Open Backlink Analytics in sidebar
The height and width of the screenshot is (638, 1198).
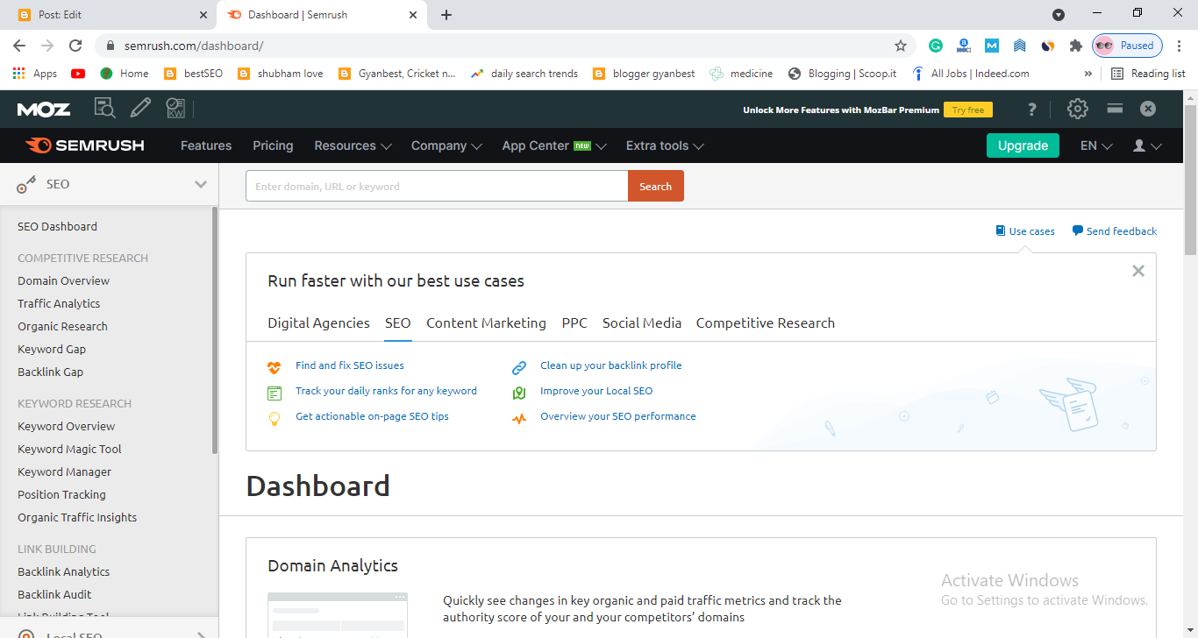(x=64, y=571)
